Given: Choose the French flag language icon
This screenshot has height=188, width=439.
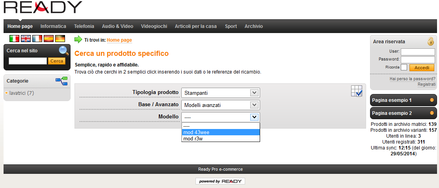Looking at the screenshot, I should [x=37, y=39].
